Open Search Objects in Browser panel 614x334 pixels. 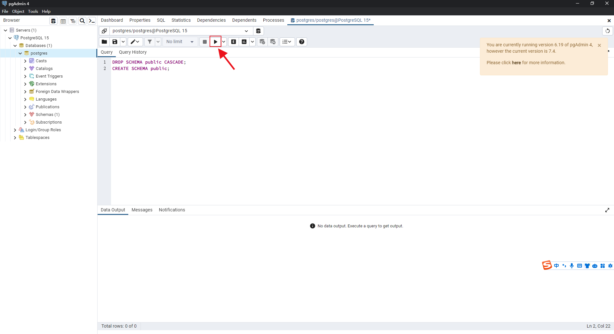coord(82,21)
